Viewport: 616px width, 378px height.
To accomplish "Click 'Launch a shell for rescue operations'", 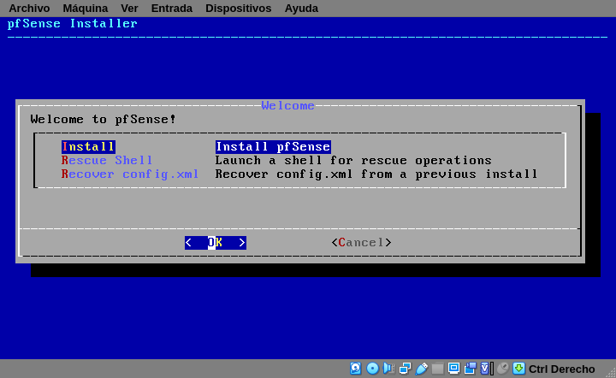I will point(353,161).
